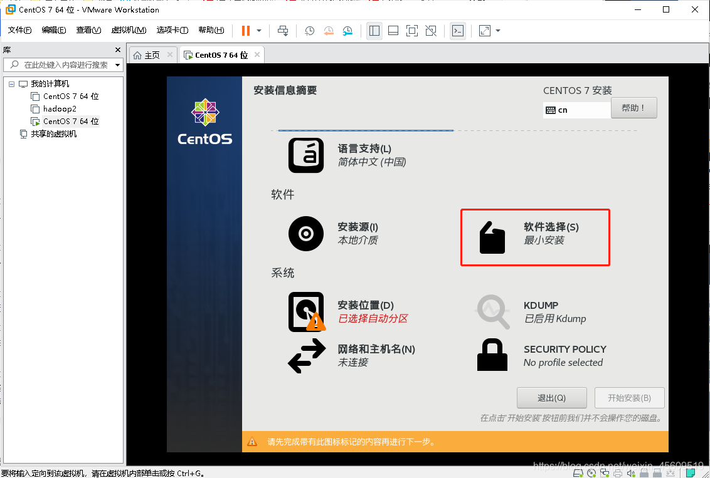Click the stretch guest display icon
The width and height of the screenshot is (710, 478).
coord(484,30)
